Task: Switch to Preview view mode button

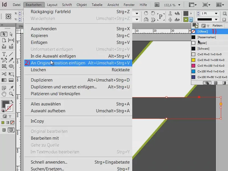Action: (x=11, y=130)
